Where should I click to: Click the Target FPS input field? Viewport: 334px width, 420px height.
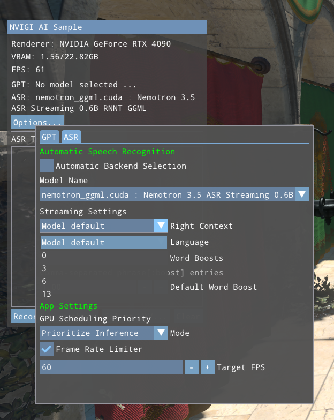111,367
